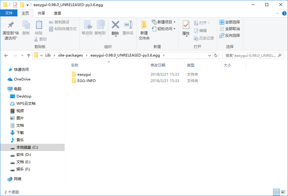Sort files by Date Modified column header
This screenshot has width=288, height=196.
[x=158, y=65]
